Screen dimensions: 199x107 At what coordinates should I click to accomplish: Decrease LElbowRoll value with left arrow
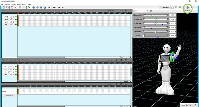pos(169,27)
